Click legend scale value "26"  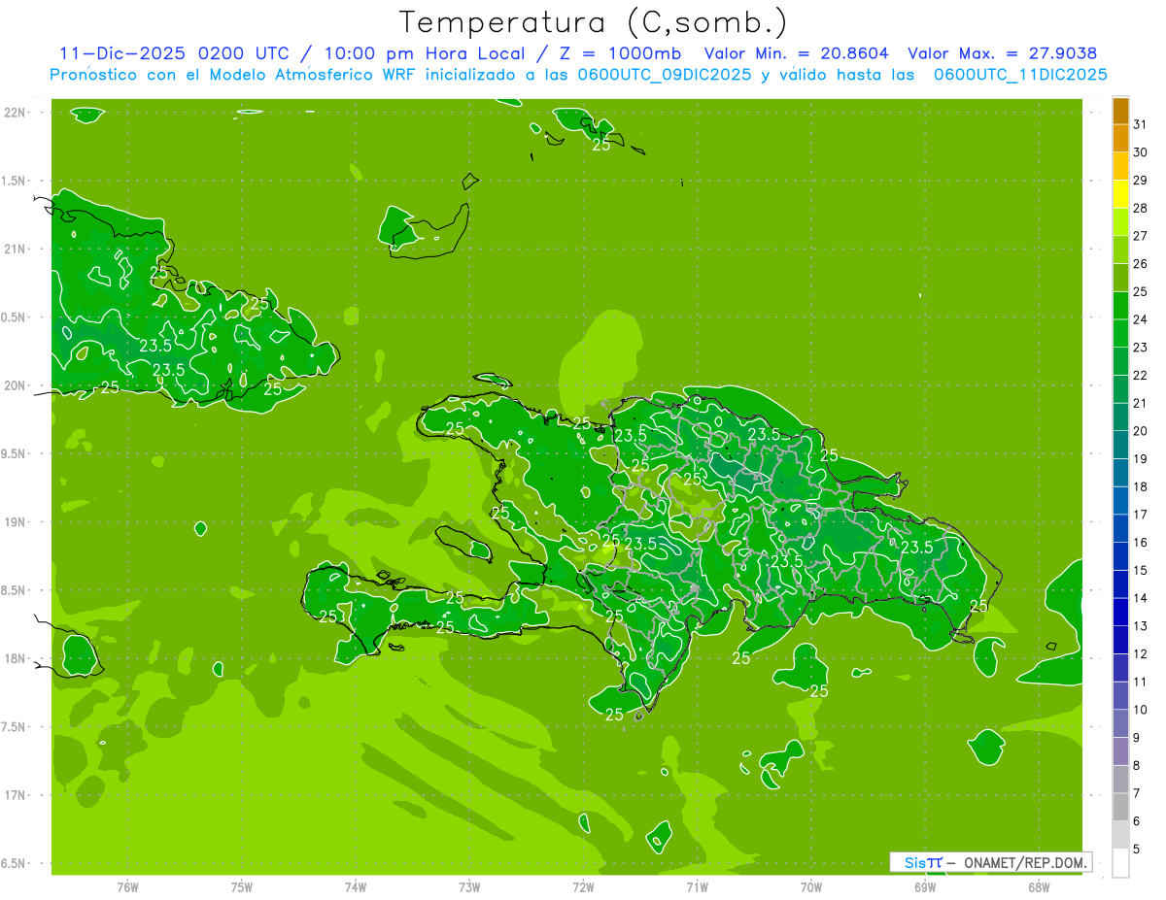tap(1141, 263)
